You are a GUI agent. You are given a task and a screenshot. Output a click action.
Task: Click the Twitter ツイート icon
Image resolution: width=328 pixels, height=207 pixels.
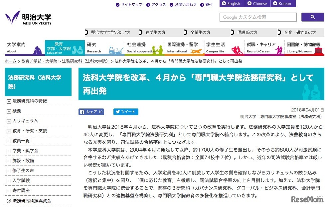[117, 112]
